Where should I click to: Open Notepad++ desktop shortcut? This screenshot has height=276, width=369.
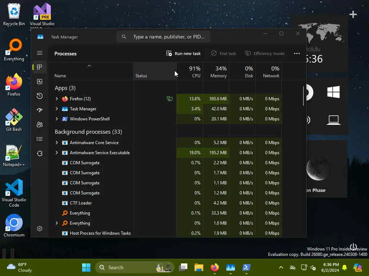point(14,156)
